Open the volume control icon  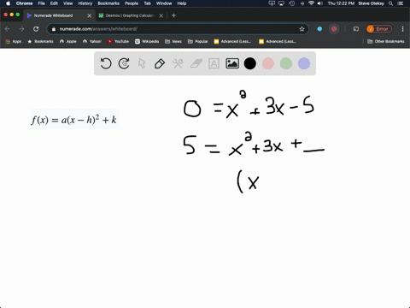tap(320, 3)
